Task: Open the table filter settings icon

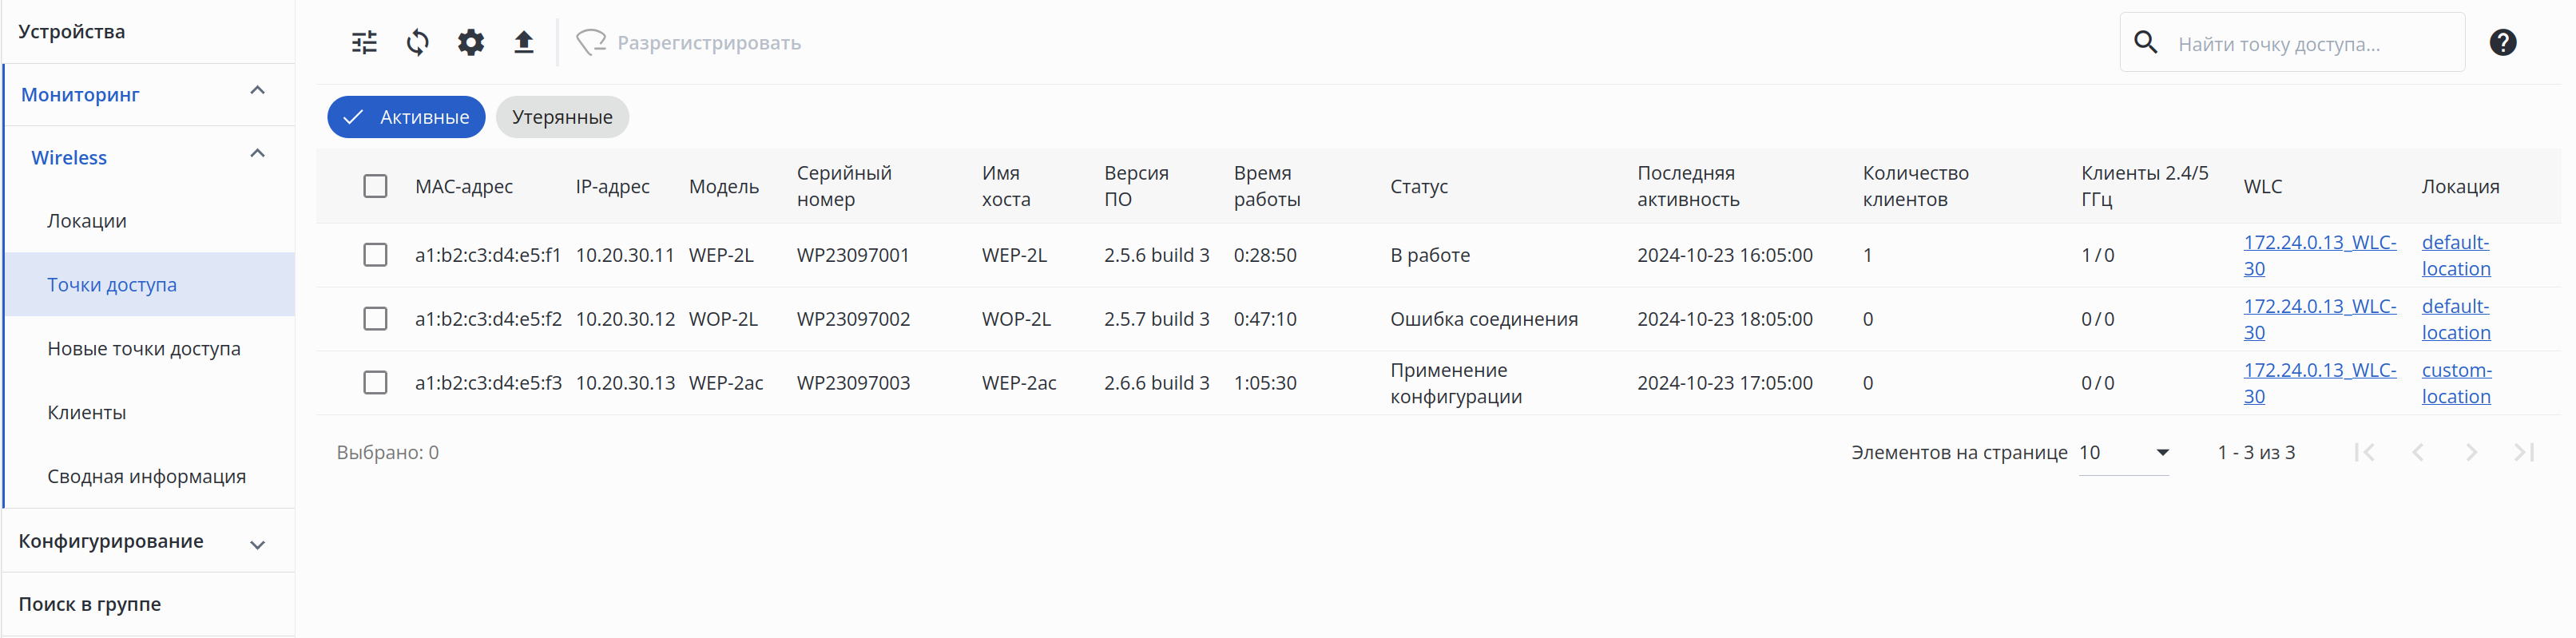Action: tap(364, 43)
